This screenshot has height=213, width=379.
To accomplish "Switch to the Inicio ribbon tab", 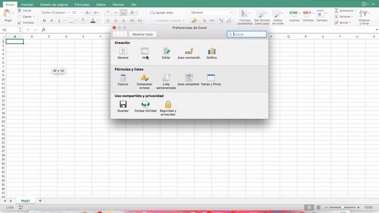I will pos(10,5).
